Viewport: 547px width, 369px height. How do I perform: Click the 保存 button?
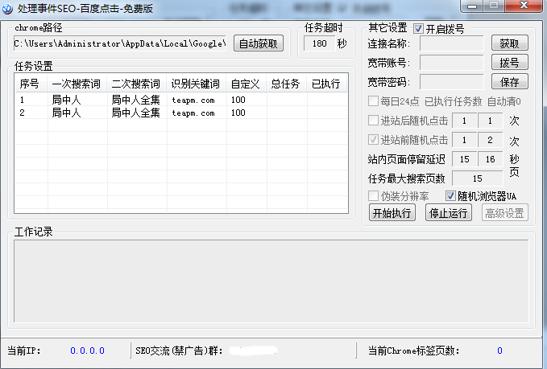(x=510, y=82)
